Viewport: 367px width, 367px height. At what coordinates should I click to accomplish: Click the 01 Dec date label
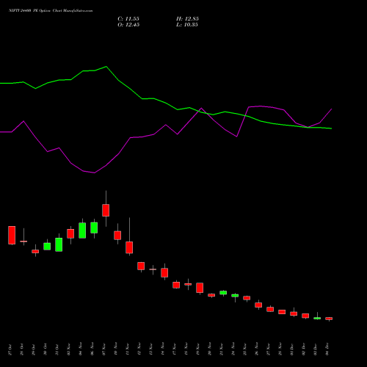coord(292,349)
